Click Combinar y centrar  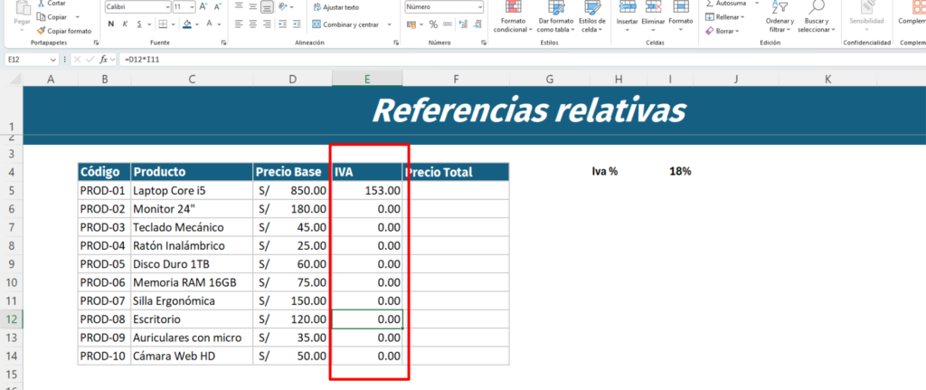pos(345,24)
